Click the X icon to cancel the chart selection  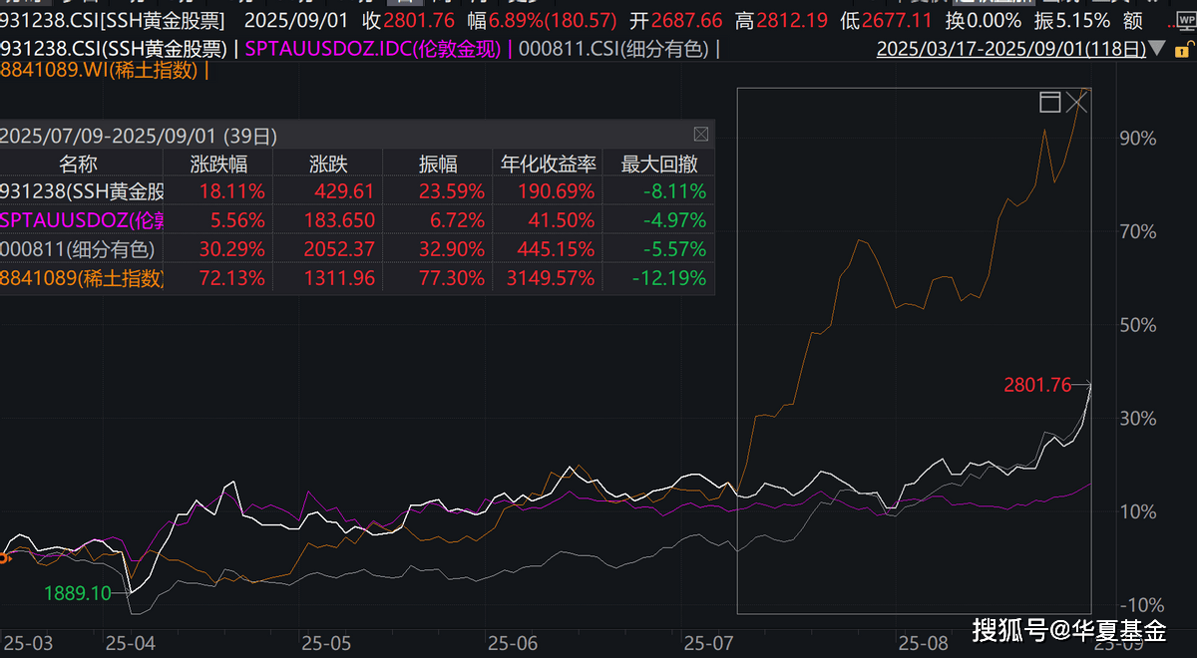[1077, 102]
